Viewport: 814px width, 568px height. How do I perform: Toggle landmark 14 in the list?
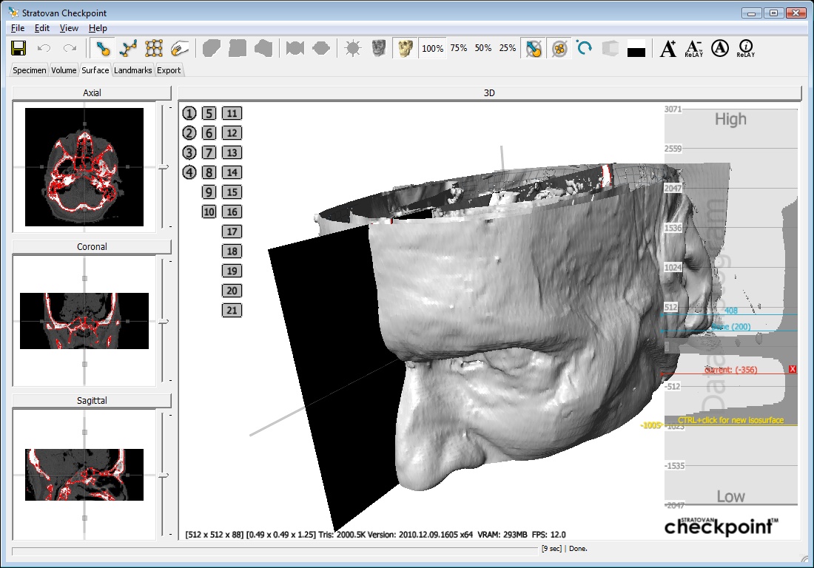[232, 172]
